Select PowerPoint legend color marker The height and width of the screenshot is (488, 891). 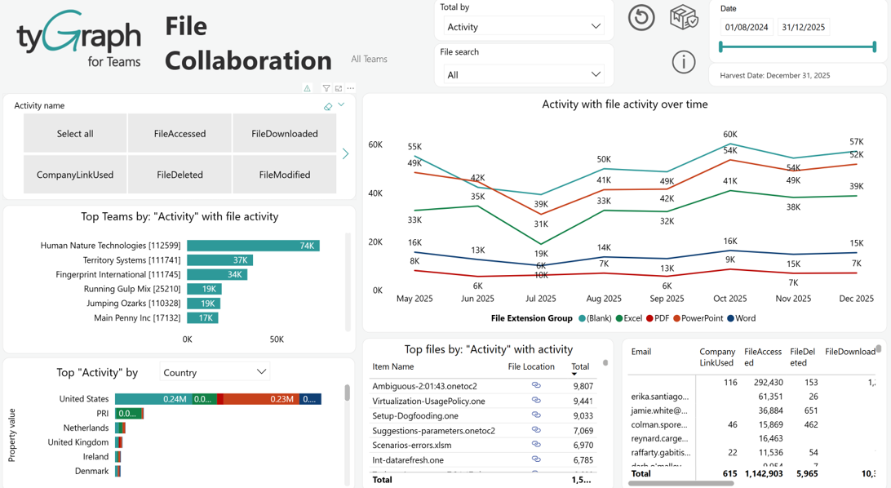point(676,318)
